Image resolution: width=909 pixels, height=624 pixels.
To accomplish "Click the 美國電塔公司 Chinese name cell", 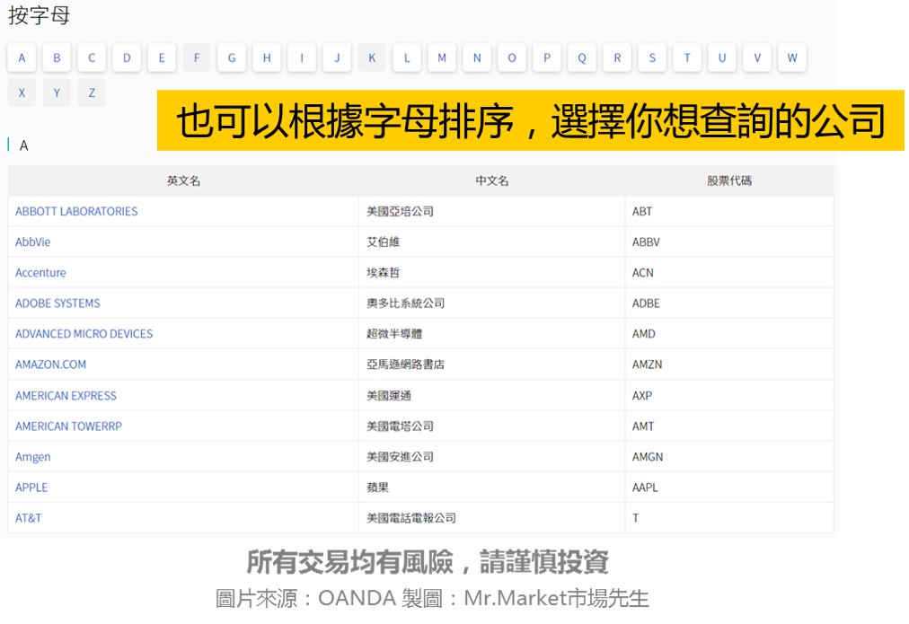I will click(x=492, y=426).
